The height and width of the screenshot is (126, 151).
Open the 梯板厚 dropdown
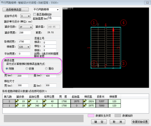[24, 47]
